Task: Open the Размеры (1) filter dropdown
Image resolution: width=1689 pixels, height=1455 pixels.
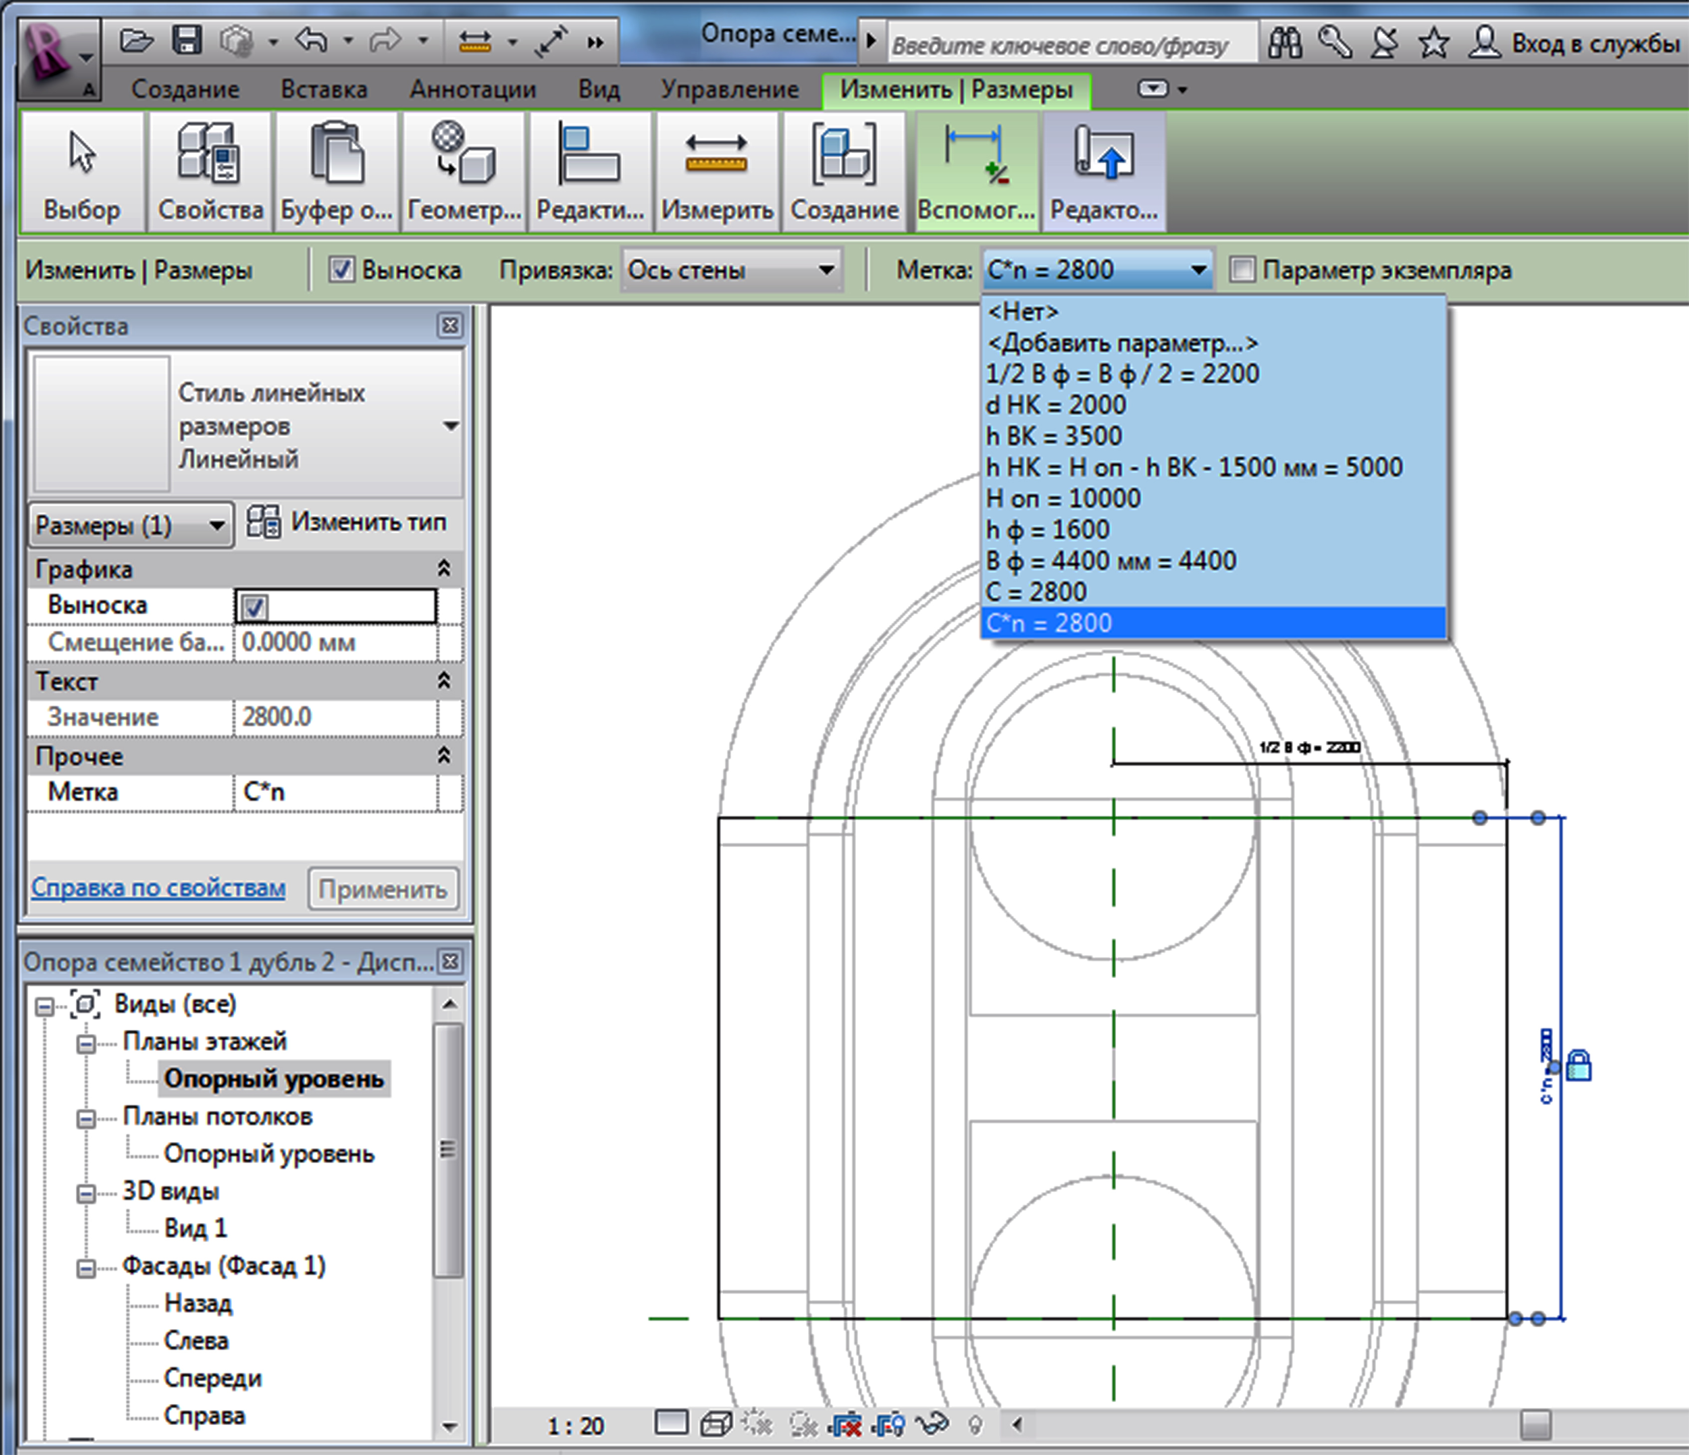Action: 130,526
